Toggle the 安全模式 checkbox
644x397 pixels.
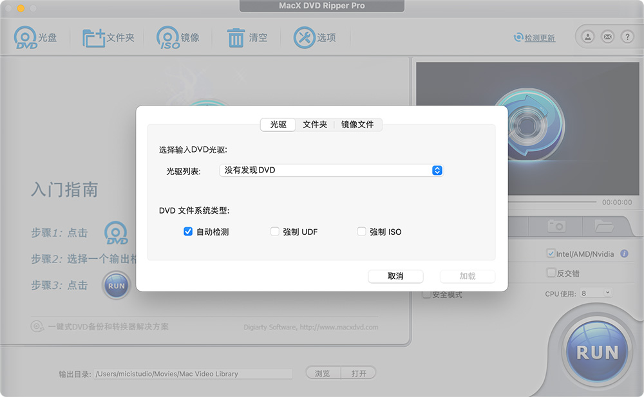[x=427, y=294]
